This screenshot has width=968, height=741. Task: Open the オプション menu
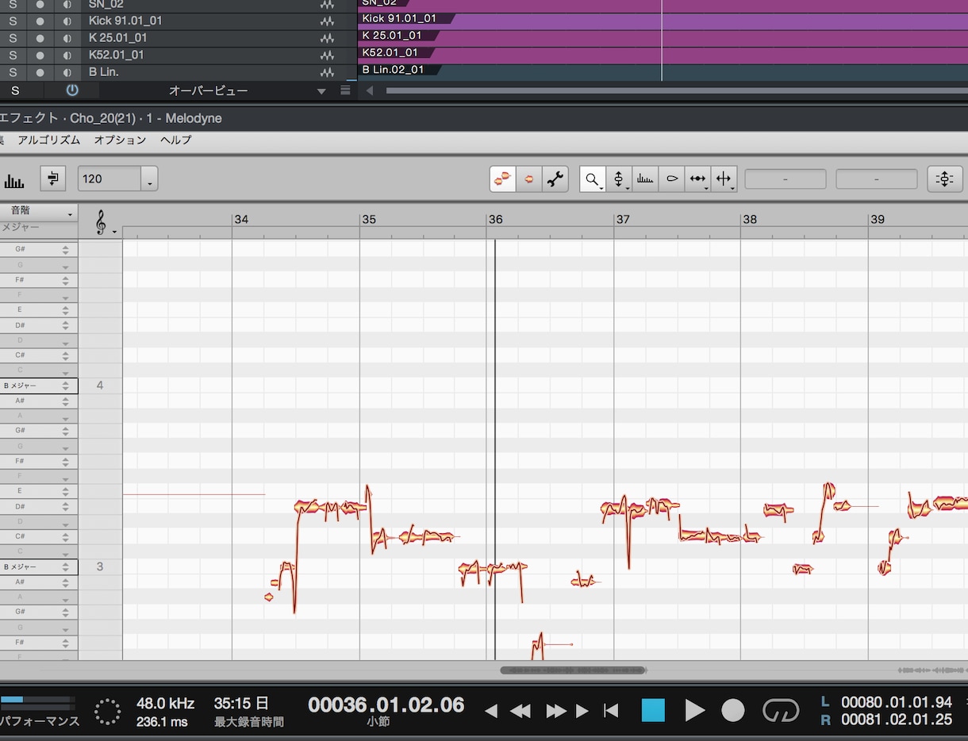click(120, 140)
